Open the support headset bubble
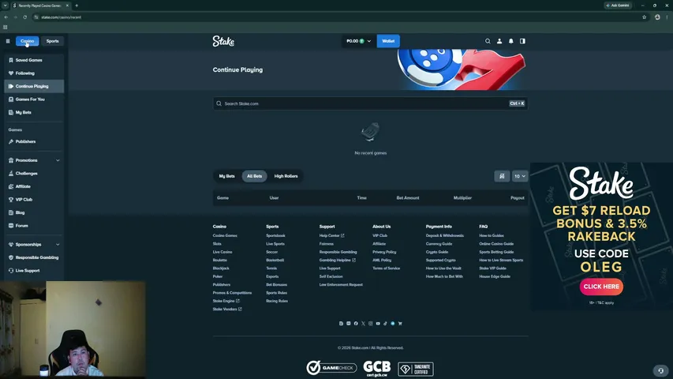This screenshot has width=673, height=379. coord(660,370)
